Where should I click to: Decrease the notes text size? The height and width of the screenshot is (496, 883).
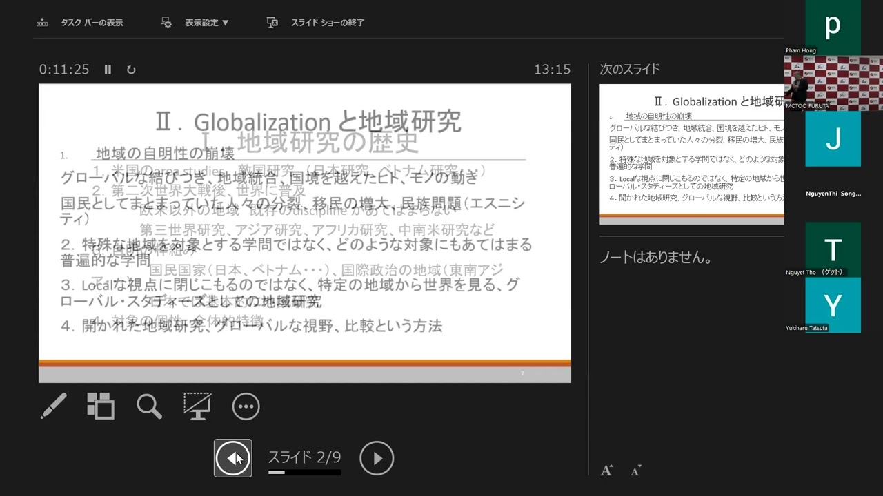636,471
